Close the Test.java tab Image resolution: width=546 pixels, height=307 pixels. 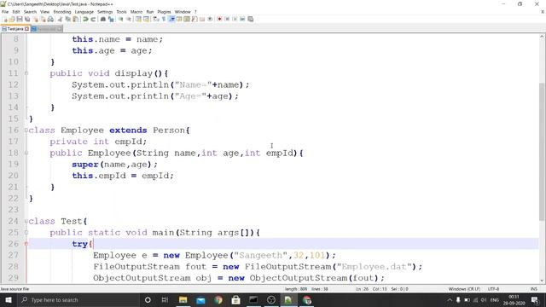pyautogui.click(x=26, y=29)
